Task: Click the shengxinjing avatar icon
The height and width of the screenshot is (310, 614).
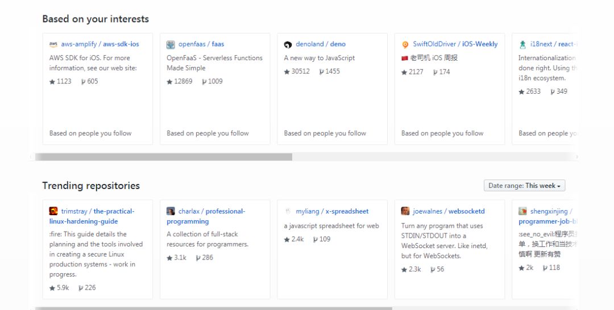Action: [x=523, y=211]
